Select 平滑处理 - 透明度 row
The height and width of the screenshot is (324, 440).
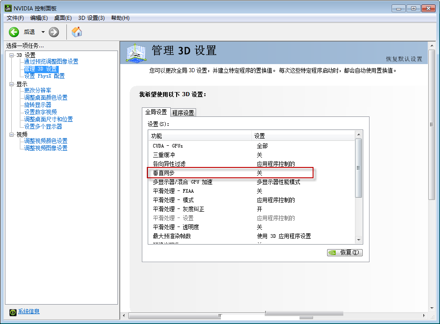[x=252, y=227]
